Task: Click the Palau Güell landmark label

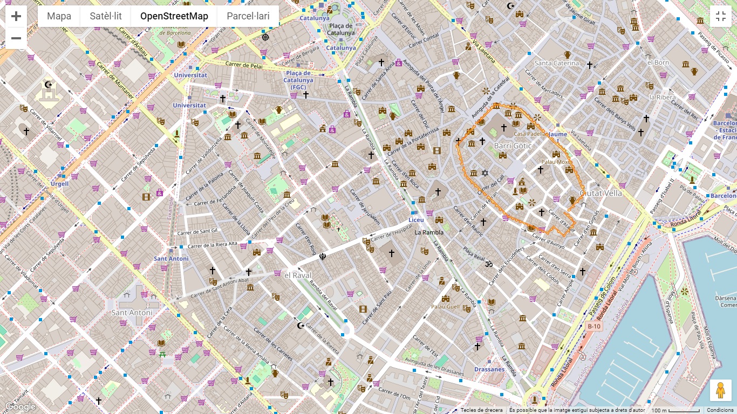Action: [x=445, y=307]
